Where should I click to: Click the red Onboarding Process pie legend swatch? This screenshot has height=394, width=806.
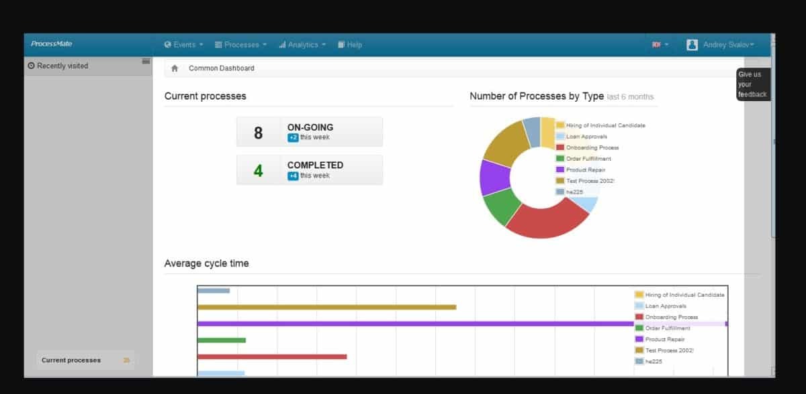(560, 147)
